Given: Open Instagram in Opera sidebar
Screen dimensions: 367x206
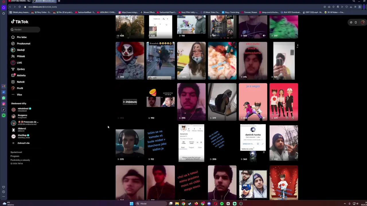Looking at the screenshot, I should tap(3, 104).
